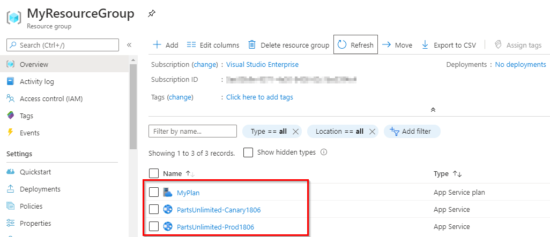Click the Properties sliders icon
Screen dimensions: 550x237
click(11, 223)
